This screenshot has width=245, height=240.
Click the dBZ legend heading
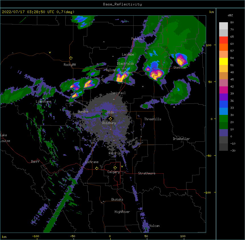(x=230, y=15)
